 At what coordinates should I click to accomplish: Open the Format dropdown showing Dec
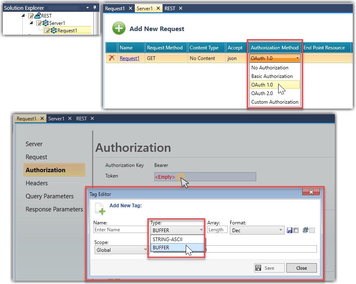[x=257, y=230]
